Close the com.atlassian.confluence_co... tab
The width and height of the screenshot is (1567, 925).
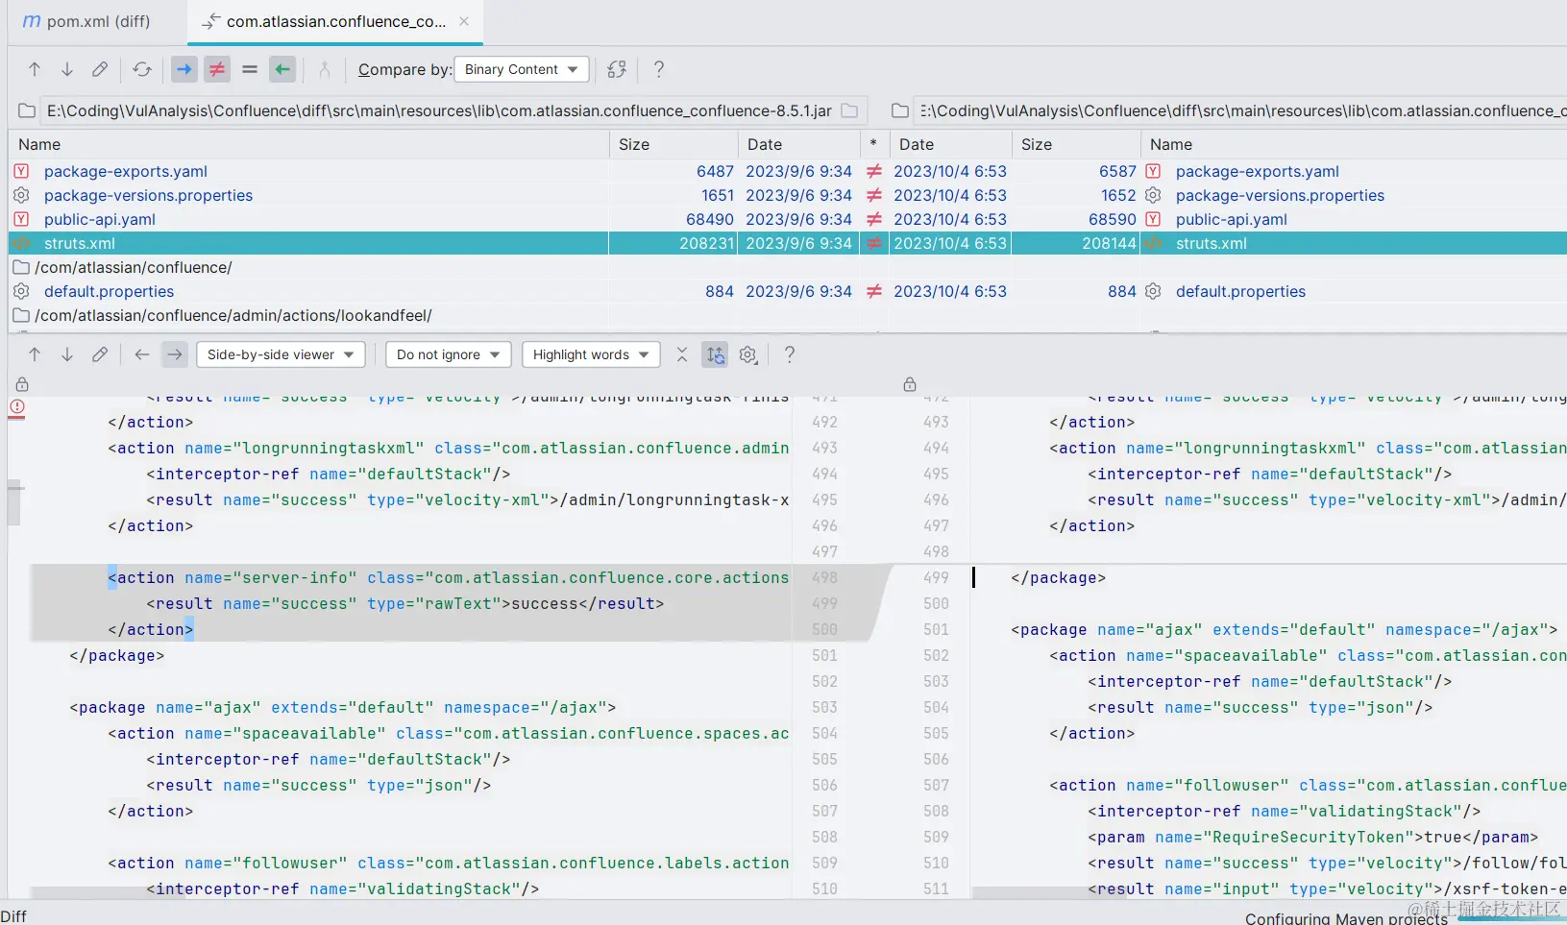464,21
